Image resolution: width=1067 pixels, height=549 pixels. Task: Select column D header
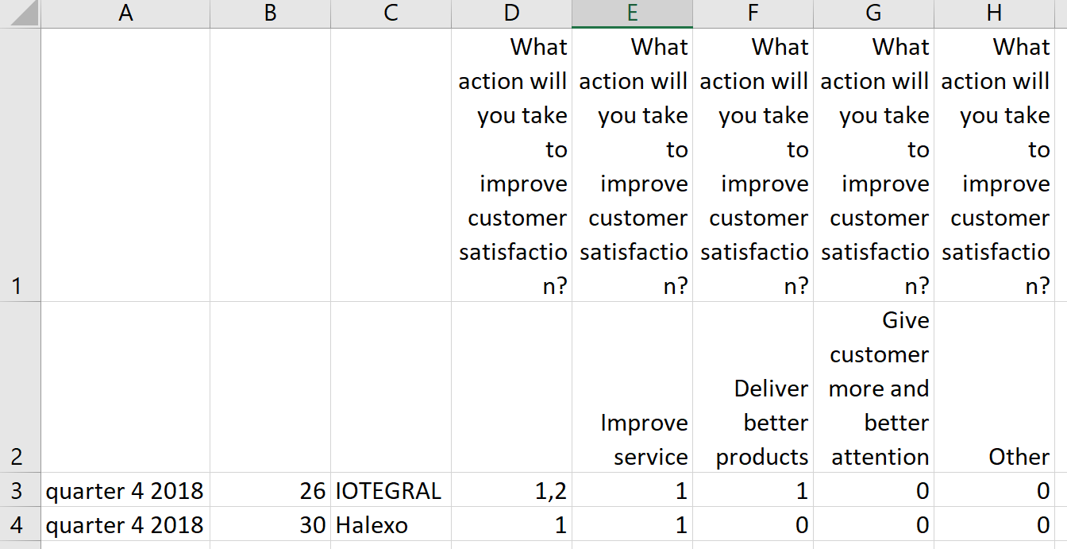(512, 14)
